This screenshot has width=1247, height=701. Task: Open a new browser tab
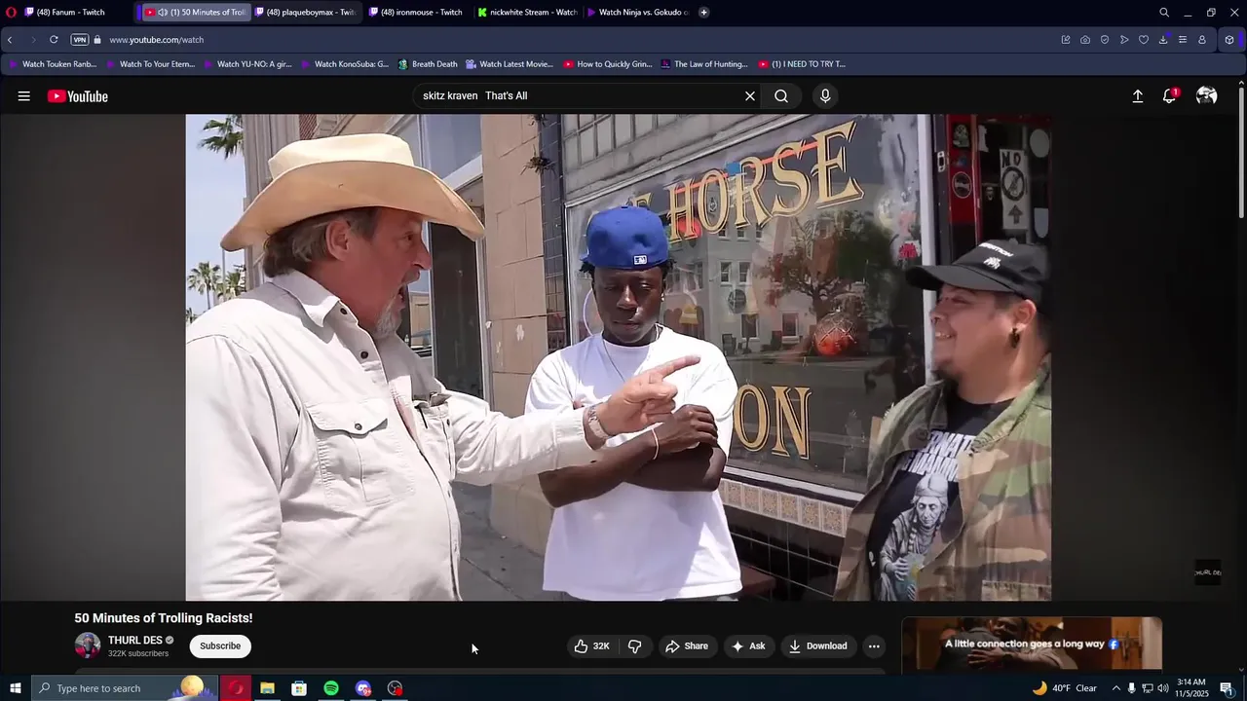pyautogui.click(x=703, y=13)
